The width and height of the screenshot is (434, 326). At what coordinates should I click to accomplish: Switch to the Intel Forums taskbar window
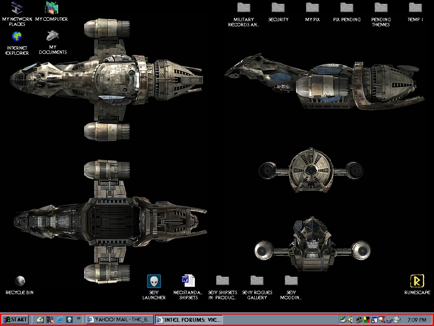pos(189,320)
